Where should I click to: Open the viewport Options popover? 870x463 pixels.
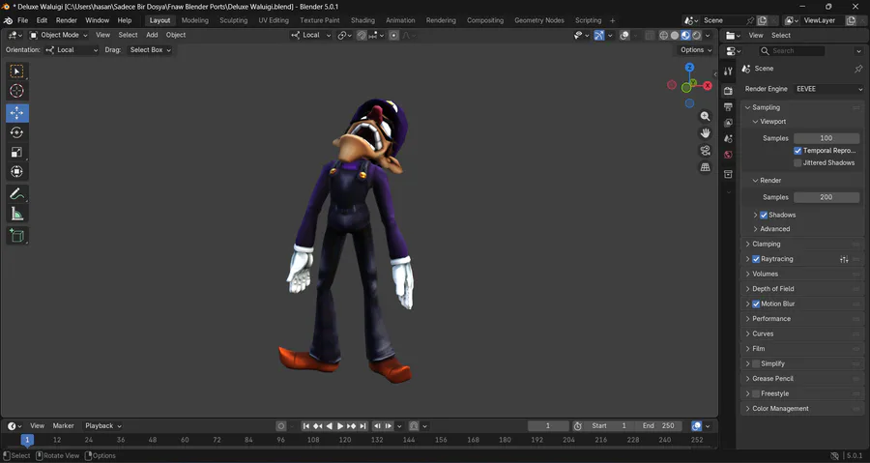[x=696, y=50]
